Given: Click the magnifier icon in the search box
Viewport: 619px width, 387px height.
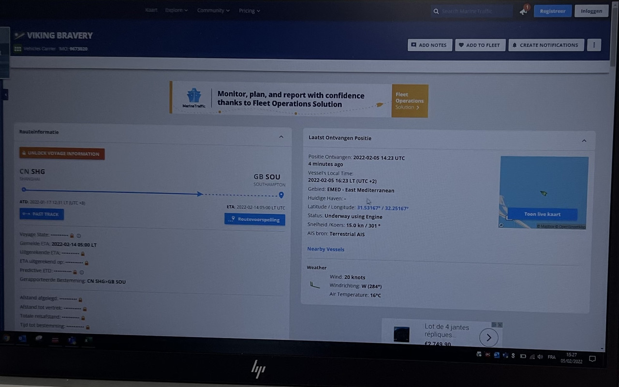Looking at the screenshot, I should click(x=436, y=11).
